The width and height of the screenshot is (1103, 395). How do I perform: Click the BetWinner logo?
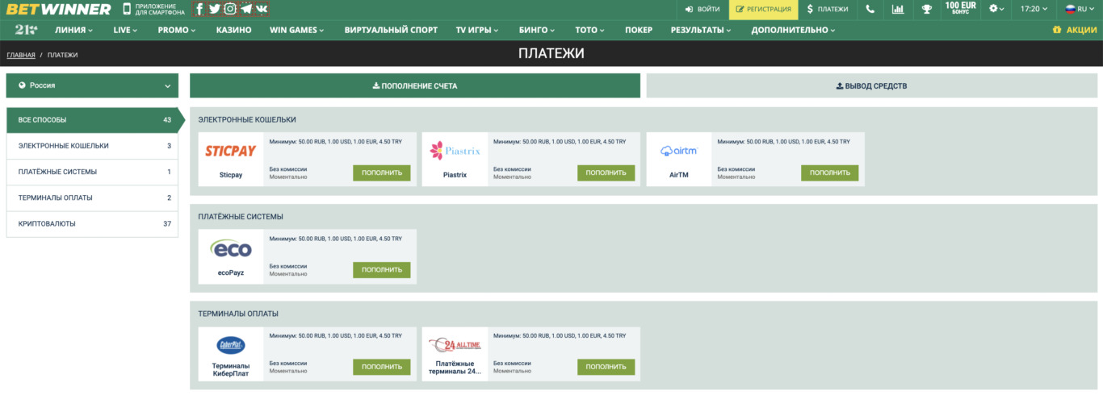[59, 10]
